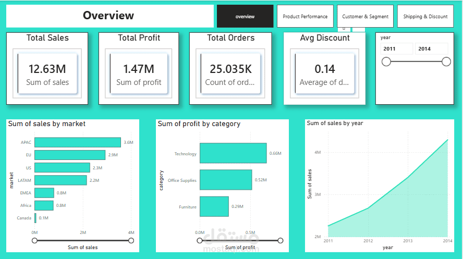
Task: Open the overview page button
Action: click(x=245, y=16)
